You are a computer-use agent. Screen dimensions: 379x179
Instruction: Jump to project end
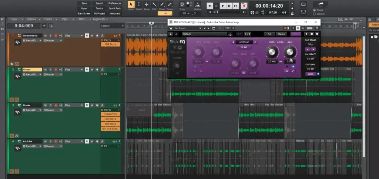(x=244, y=12)
